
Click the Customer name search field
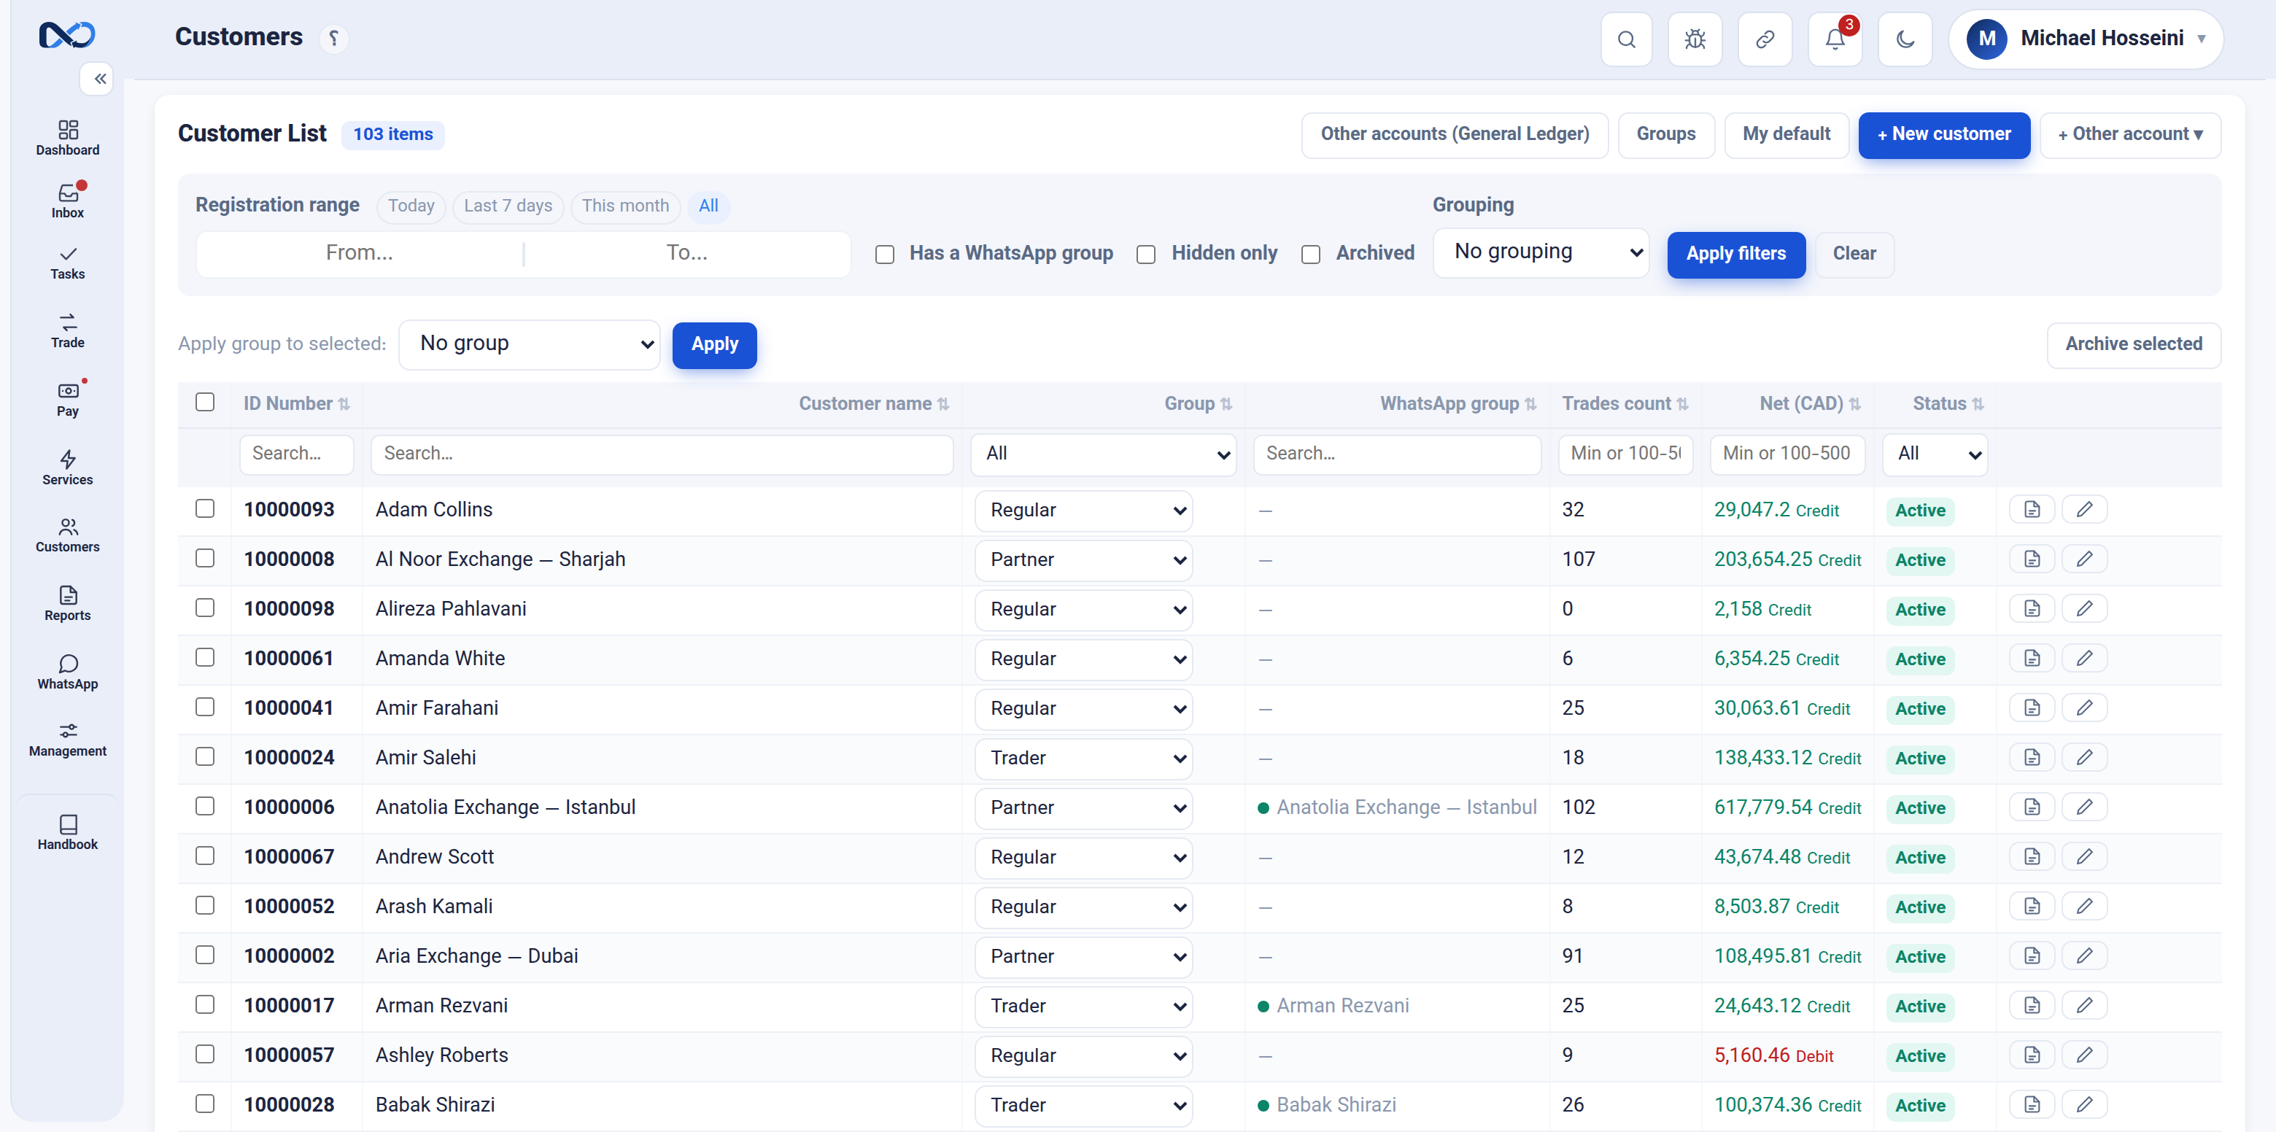coord(662,454)
